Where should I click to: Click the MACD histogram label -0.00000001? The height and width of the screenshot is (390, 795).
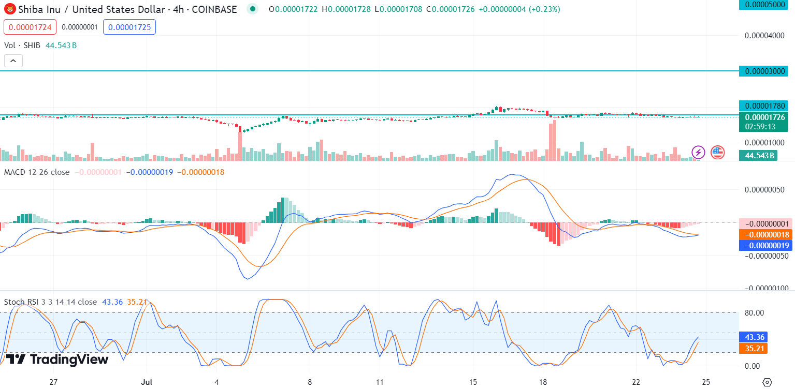tap(765, 223)
